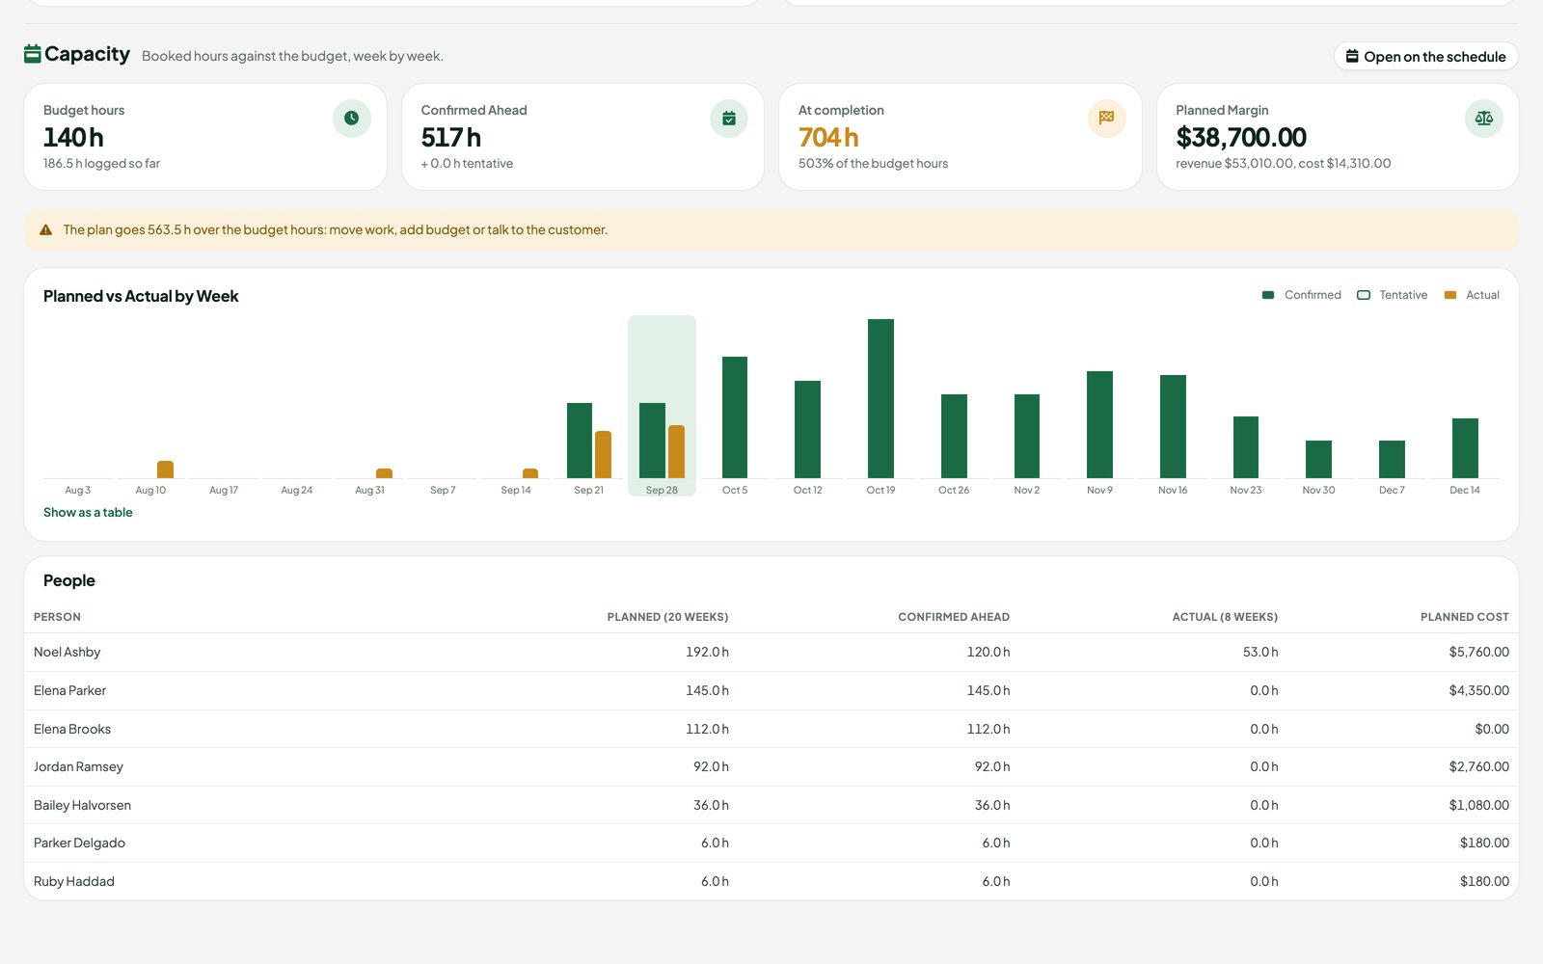Select Elena Brooks in the People table

pos(72,729)
